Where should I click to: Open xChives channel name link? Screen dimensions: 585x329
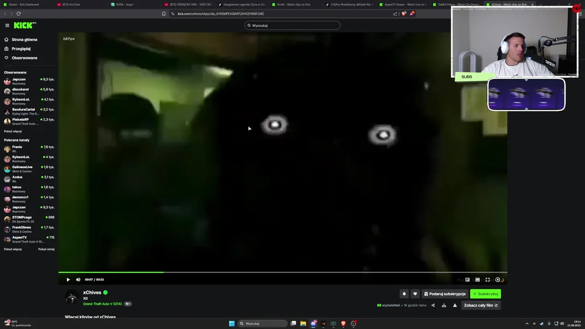(92, 292)
